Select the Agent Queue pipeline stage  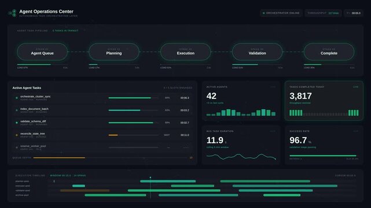click(42, 51)
